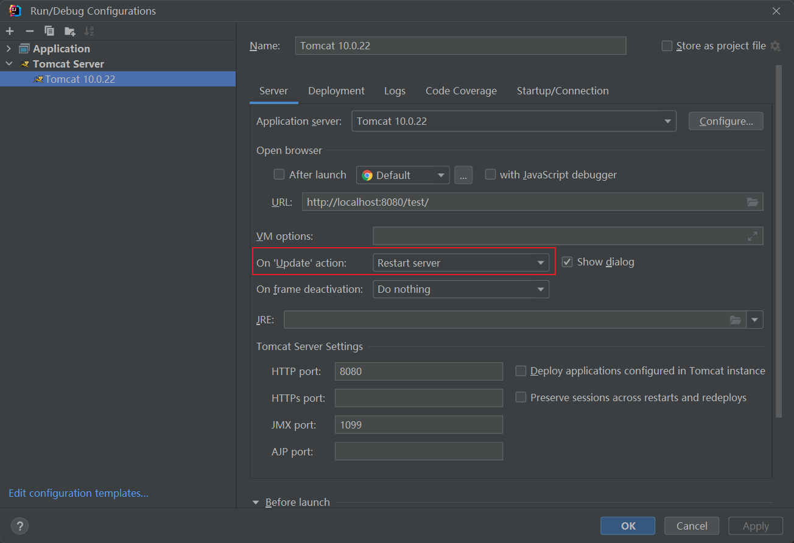The width and height of the screenshot is (794, 543).
Task: Open the Default browser dropdown
Action: pyautogui.click(x=402, y=175)
